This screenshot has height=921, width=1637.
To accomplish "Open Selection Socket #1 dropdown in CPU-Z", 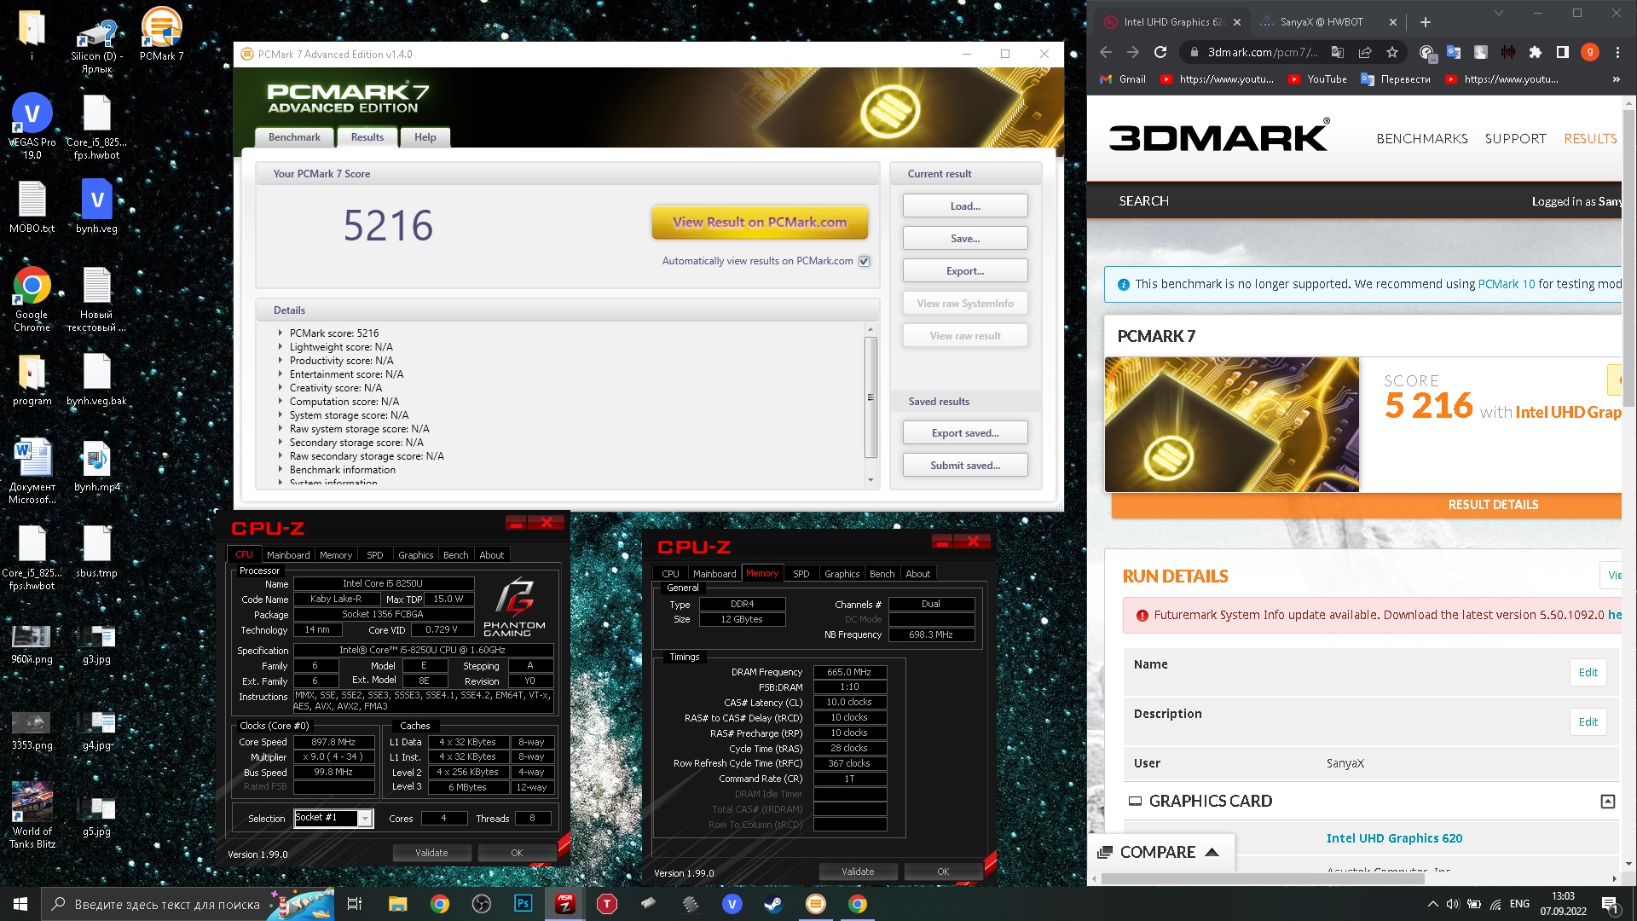I will (x=365, y=819).
